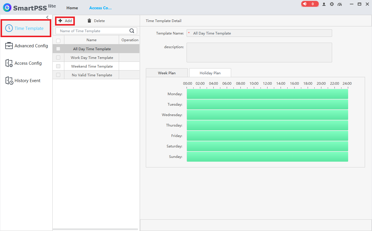Check the Work Day Time Template checkbox
Screen dimensions: 372x231
coord(58,57)
